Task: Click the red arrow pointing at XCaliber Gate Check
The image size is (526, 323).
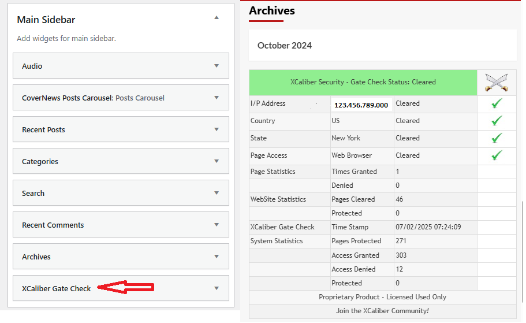Action: (x=125, y=287)
